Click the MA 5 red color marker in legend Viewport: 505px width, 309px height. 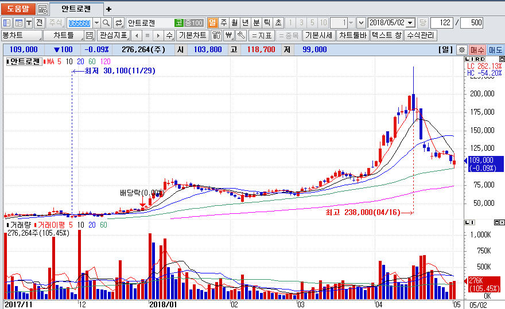coord(45,61)
